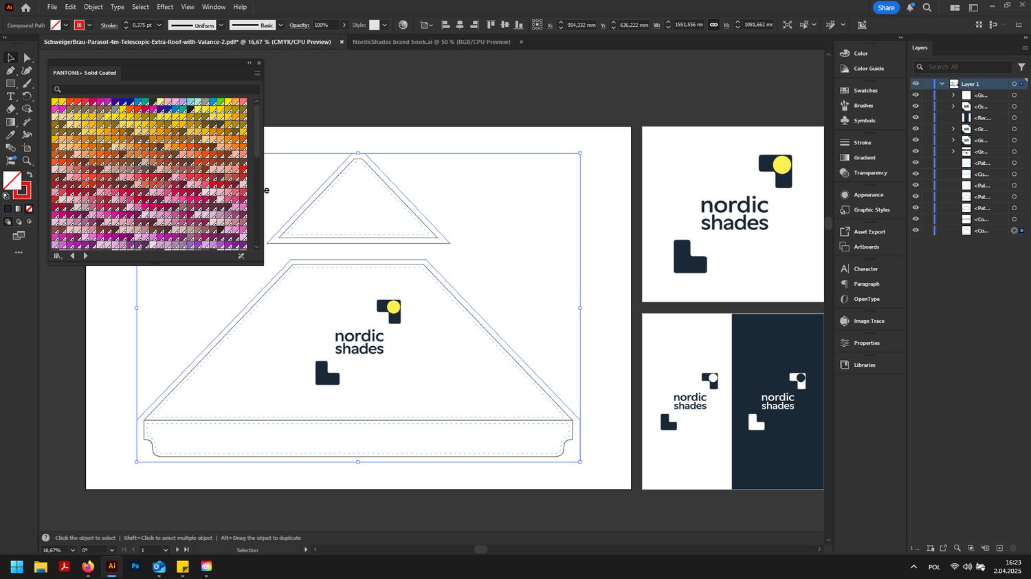
Task: Toggle visibility of the <Rec...> layer item
Action: tap(916, 117)
